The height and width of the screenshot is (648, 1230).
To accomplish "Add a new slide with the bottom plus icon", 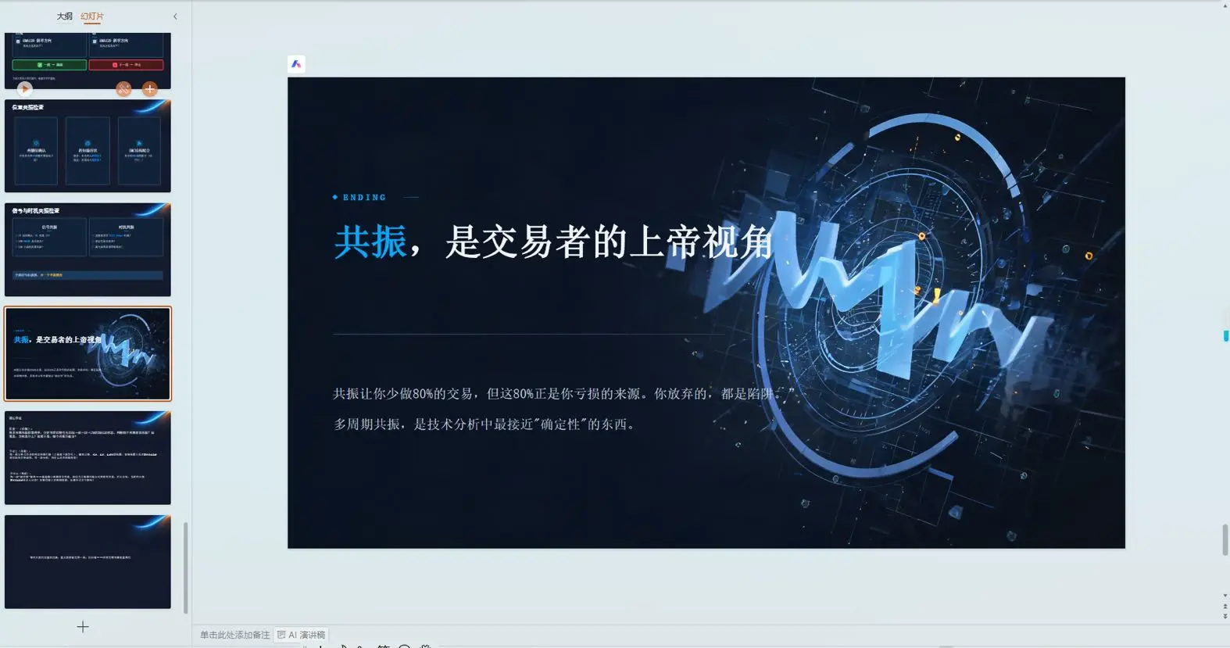I will click(x=83, y=627).
